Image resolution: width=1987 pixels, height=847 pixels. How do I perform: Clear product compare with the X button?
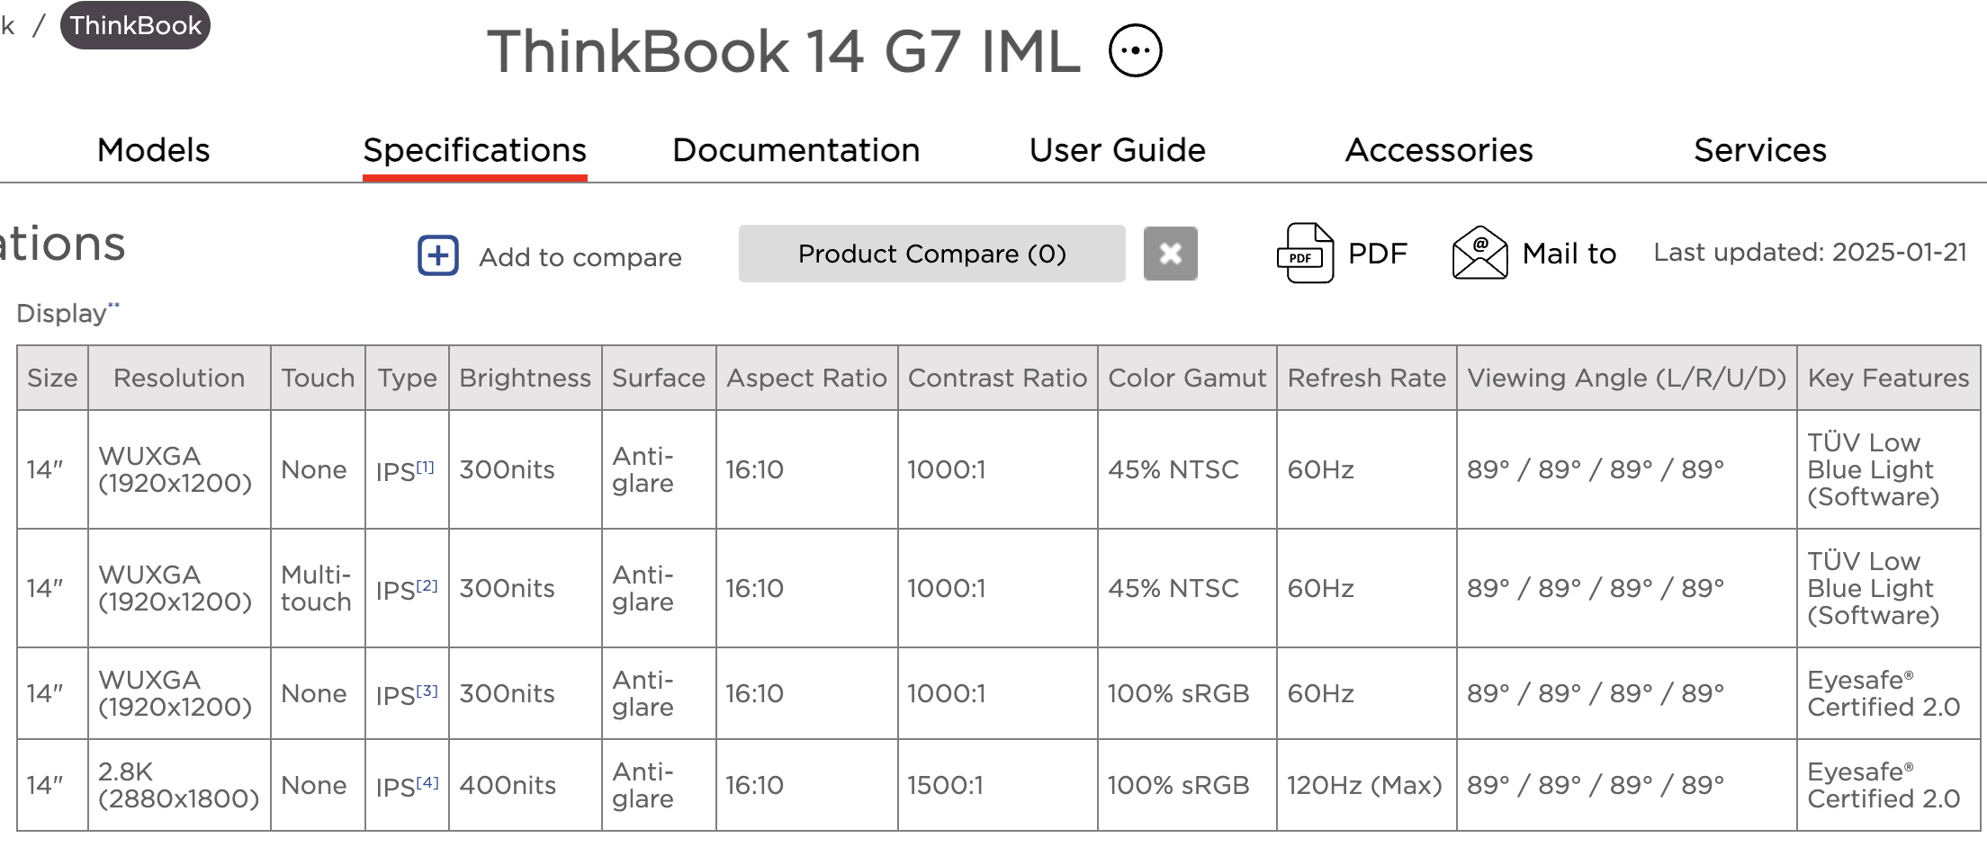(1170, 254)
